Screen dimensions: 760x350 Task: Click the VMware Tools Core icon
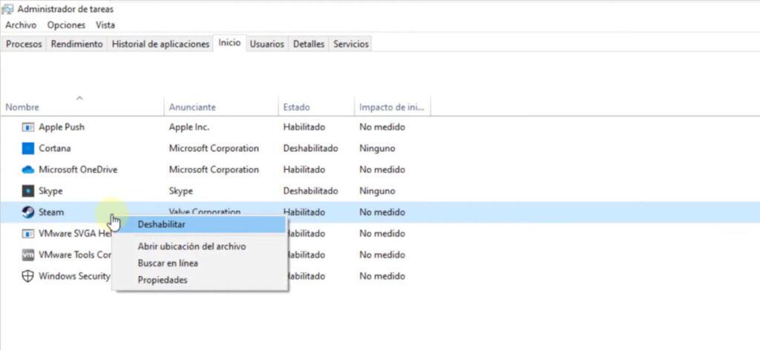[28, 255]
